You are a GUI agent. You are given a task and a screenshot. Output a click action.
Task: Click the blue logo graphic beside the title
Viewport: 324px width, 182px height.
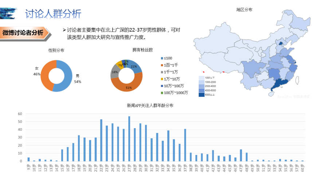[x=8, y=13]
